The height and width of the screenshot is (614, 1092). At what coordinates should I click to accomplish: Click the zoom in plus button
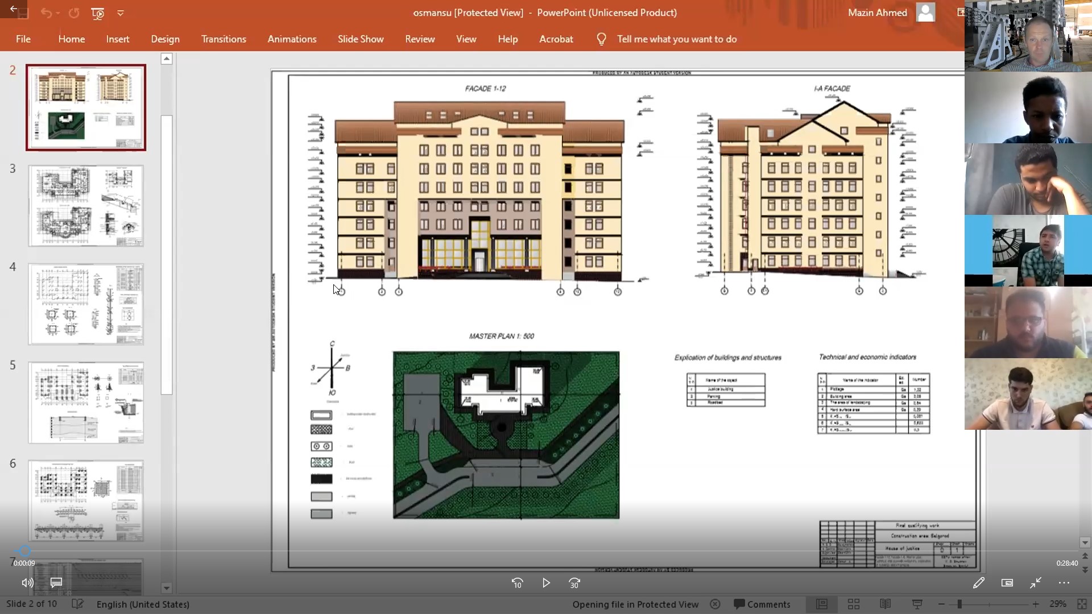(1036, 604)
